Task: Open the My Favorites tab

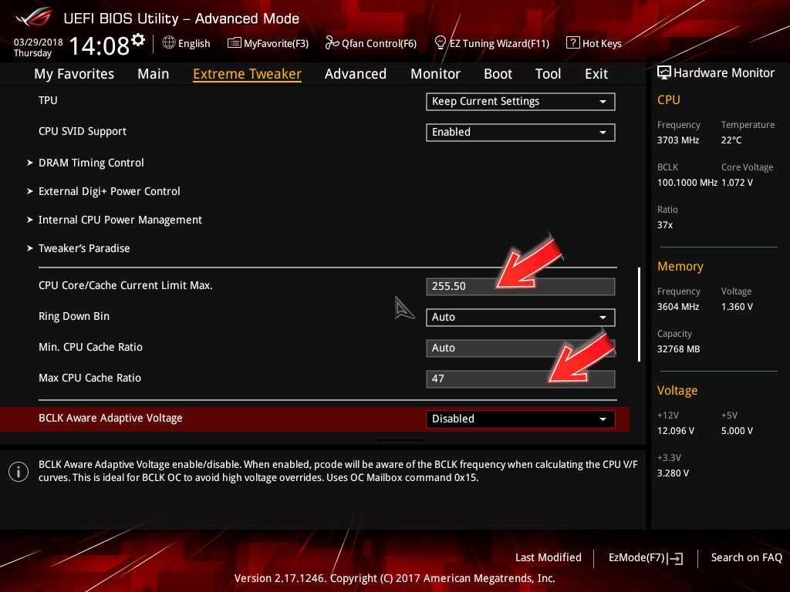Action: click(x=74, y=73)
